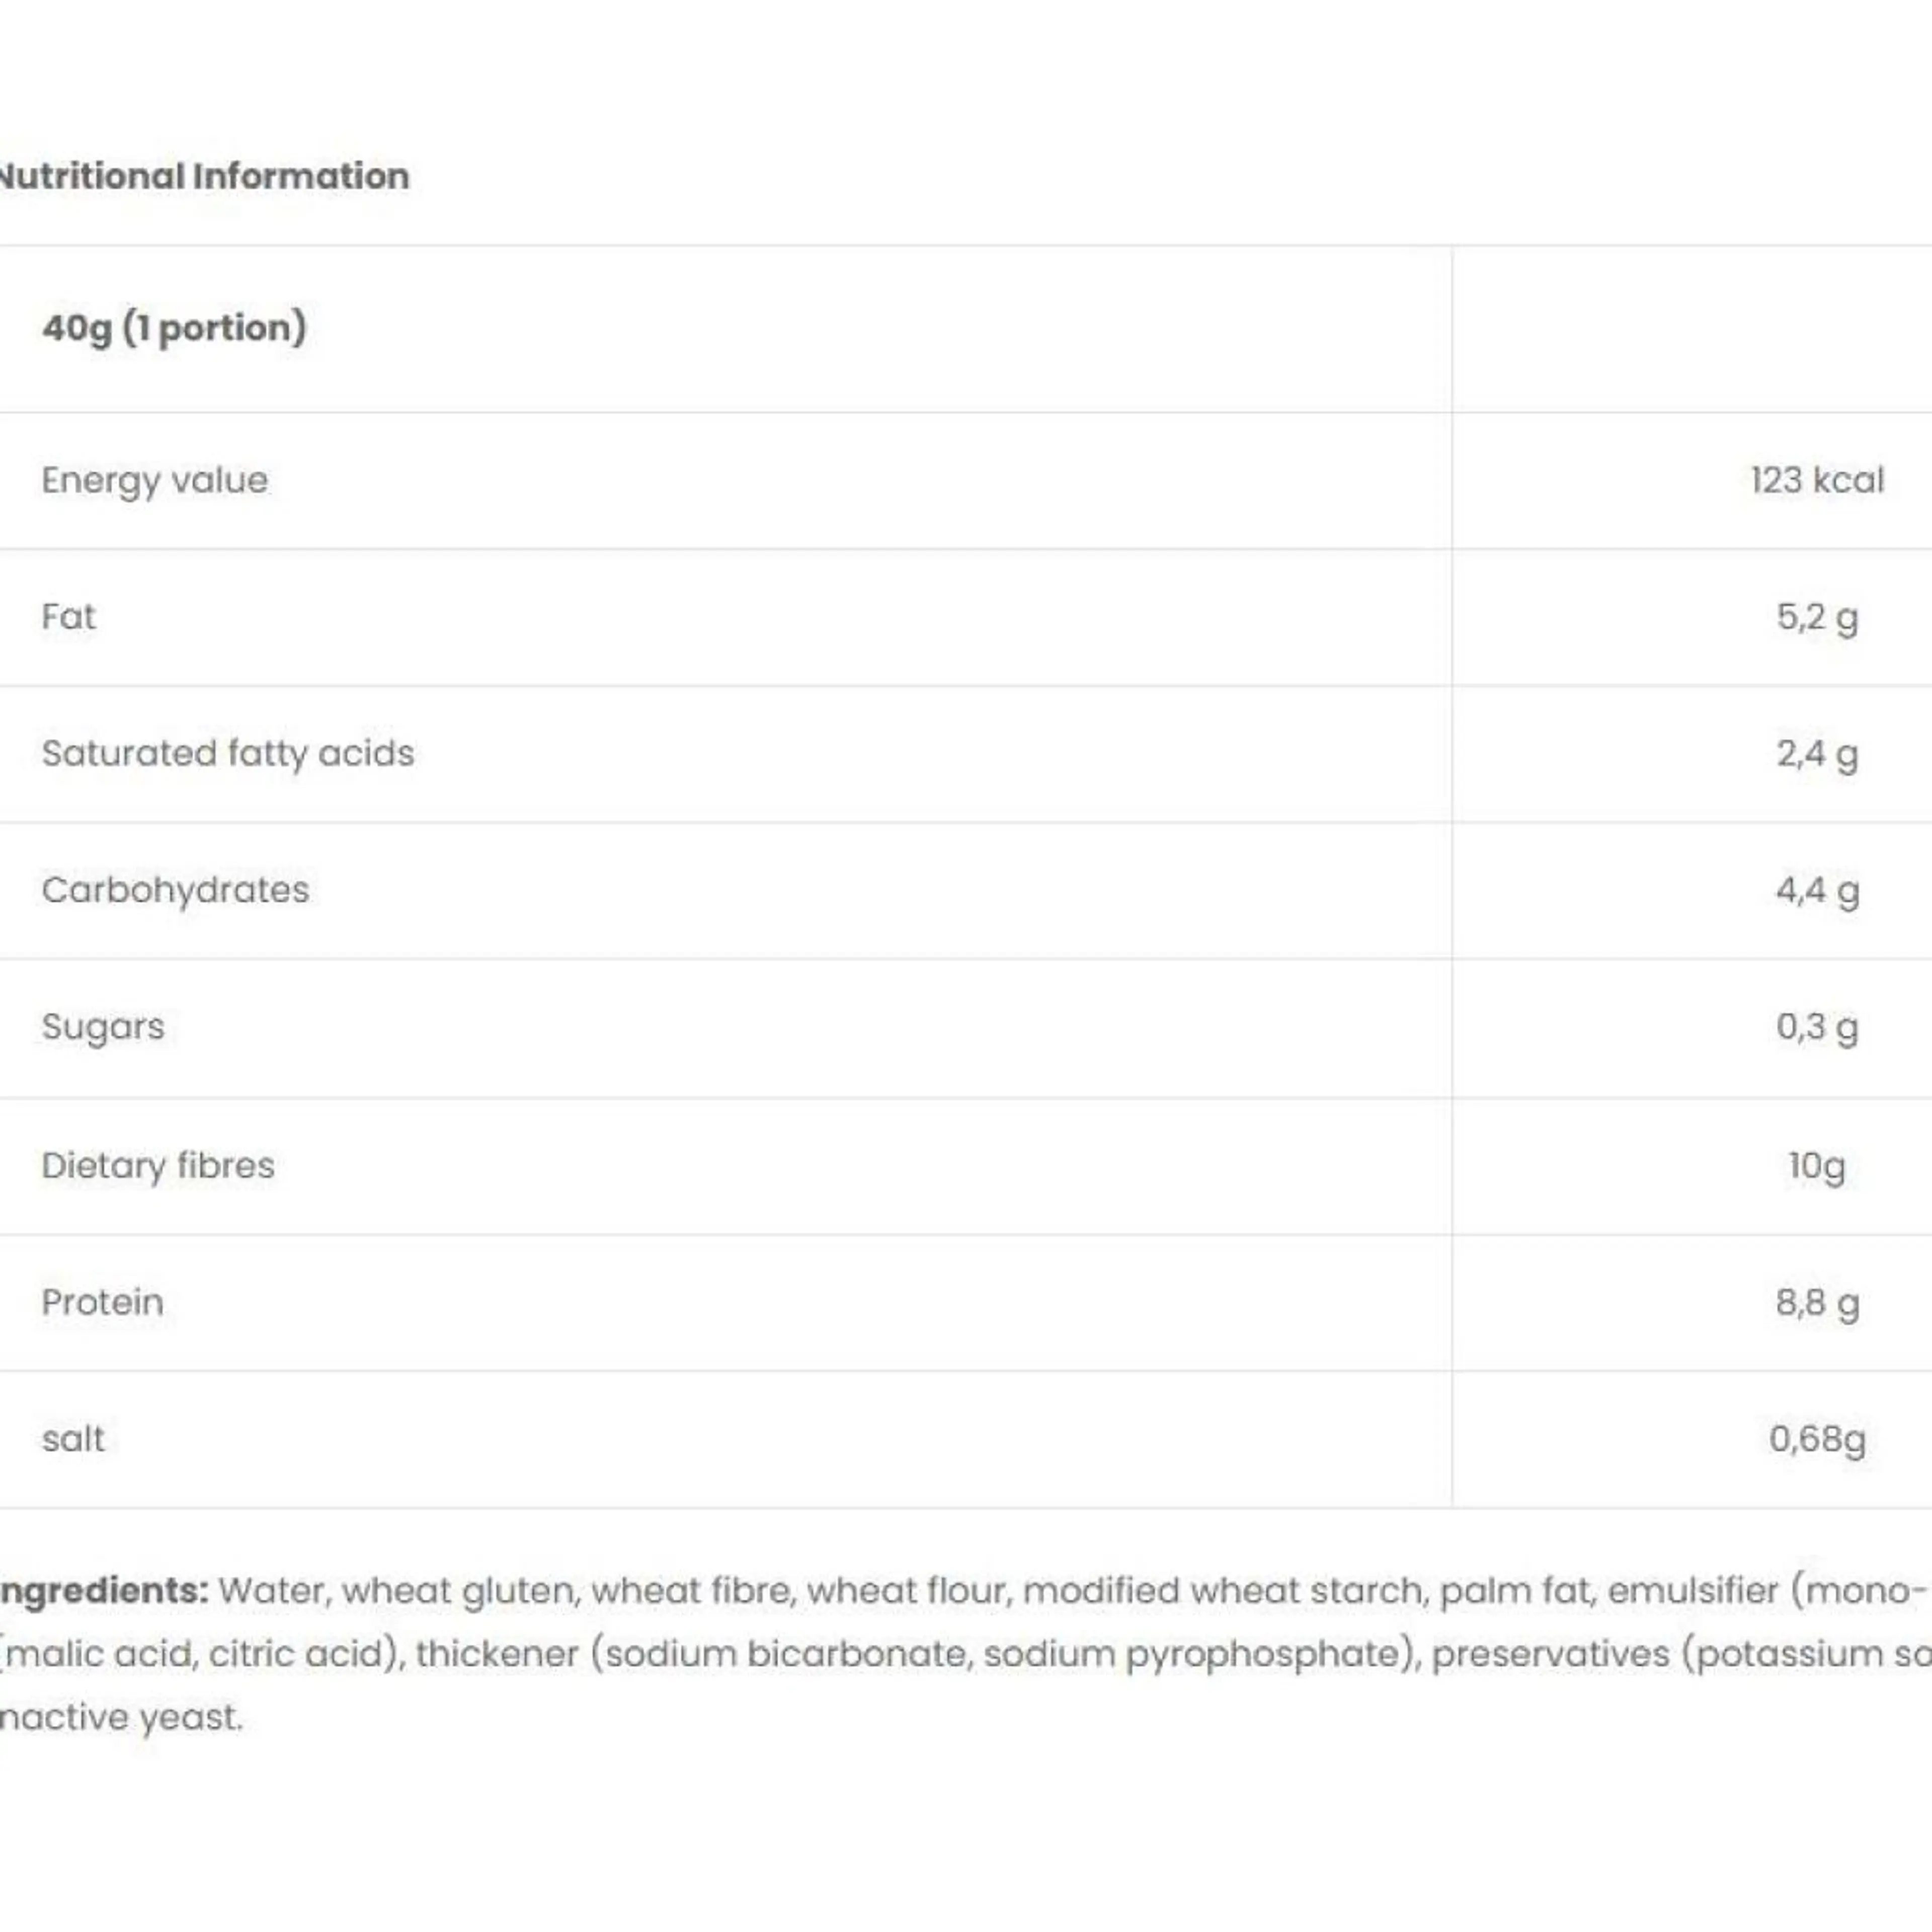Click the 2,4 g saturated value

click(x=1816, y=754)
